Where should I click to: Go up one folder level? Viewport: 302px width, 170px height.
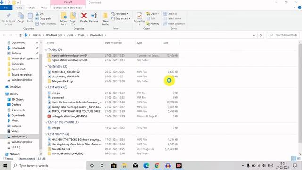click(20, 35)
